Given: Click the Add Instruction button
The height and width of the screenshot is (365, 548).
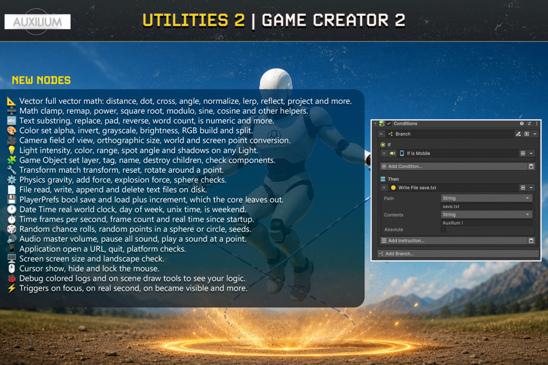Looking at the screenshot, I should (453, 240).
